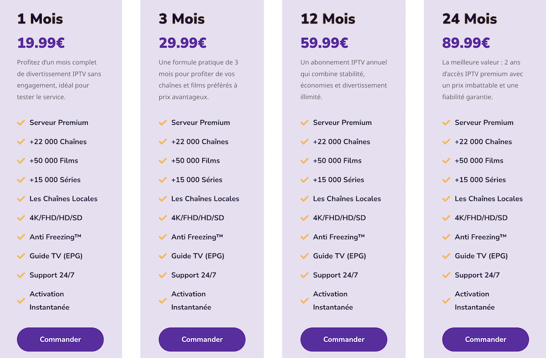546x358 pixels.
Task: Click the 24 Mois plan heading
Action: (x=469, y=19)
